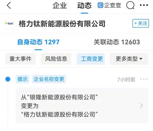
Task: Switch to the 企业 tab
Action: pos(60,5)
